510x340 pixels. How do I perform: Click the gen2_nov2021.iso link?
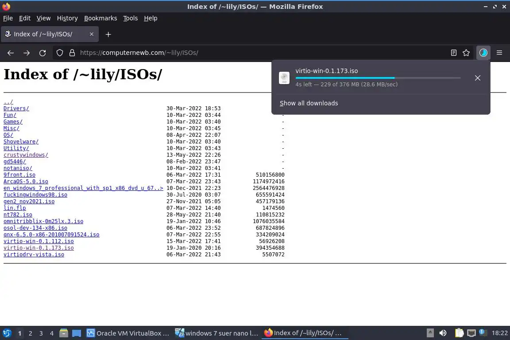pyautogui.click(x=29, y=201)
